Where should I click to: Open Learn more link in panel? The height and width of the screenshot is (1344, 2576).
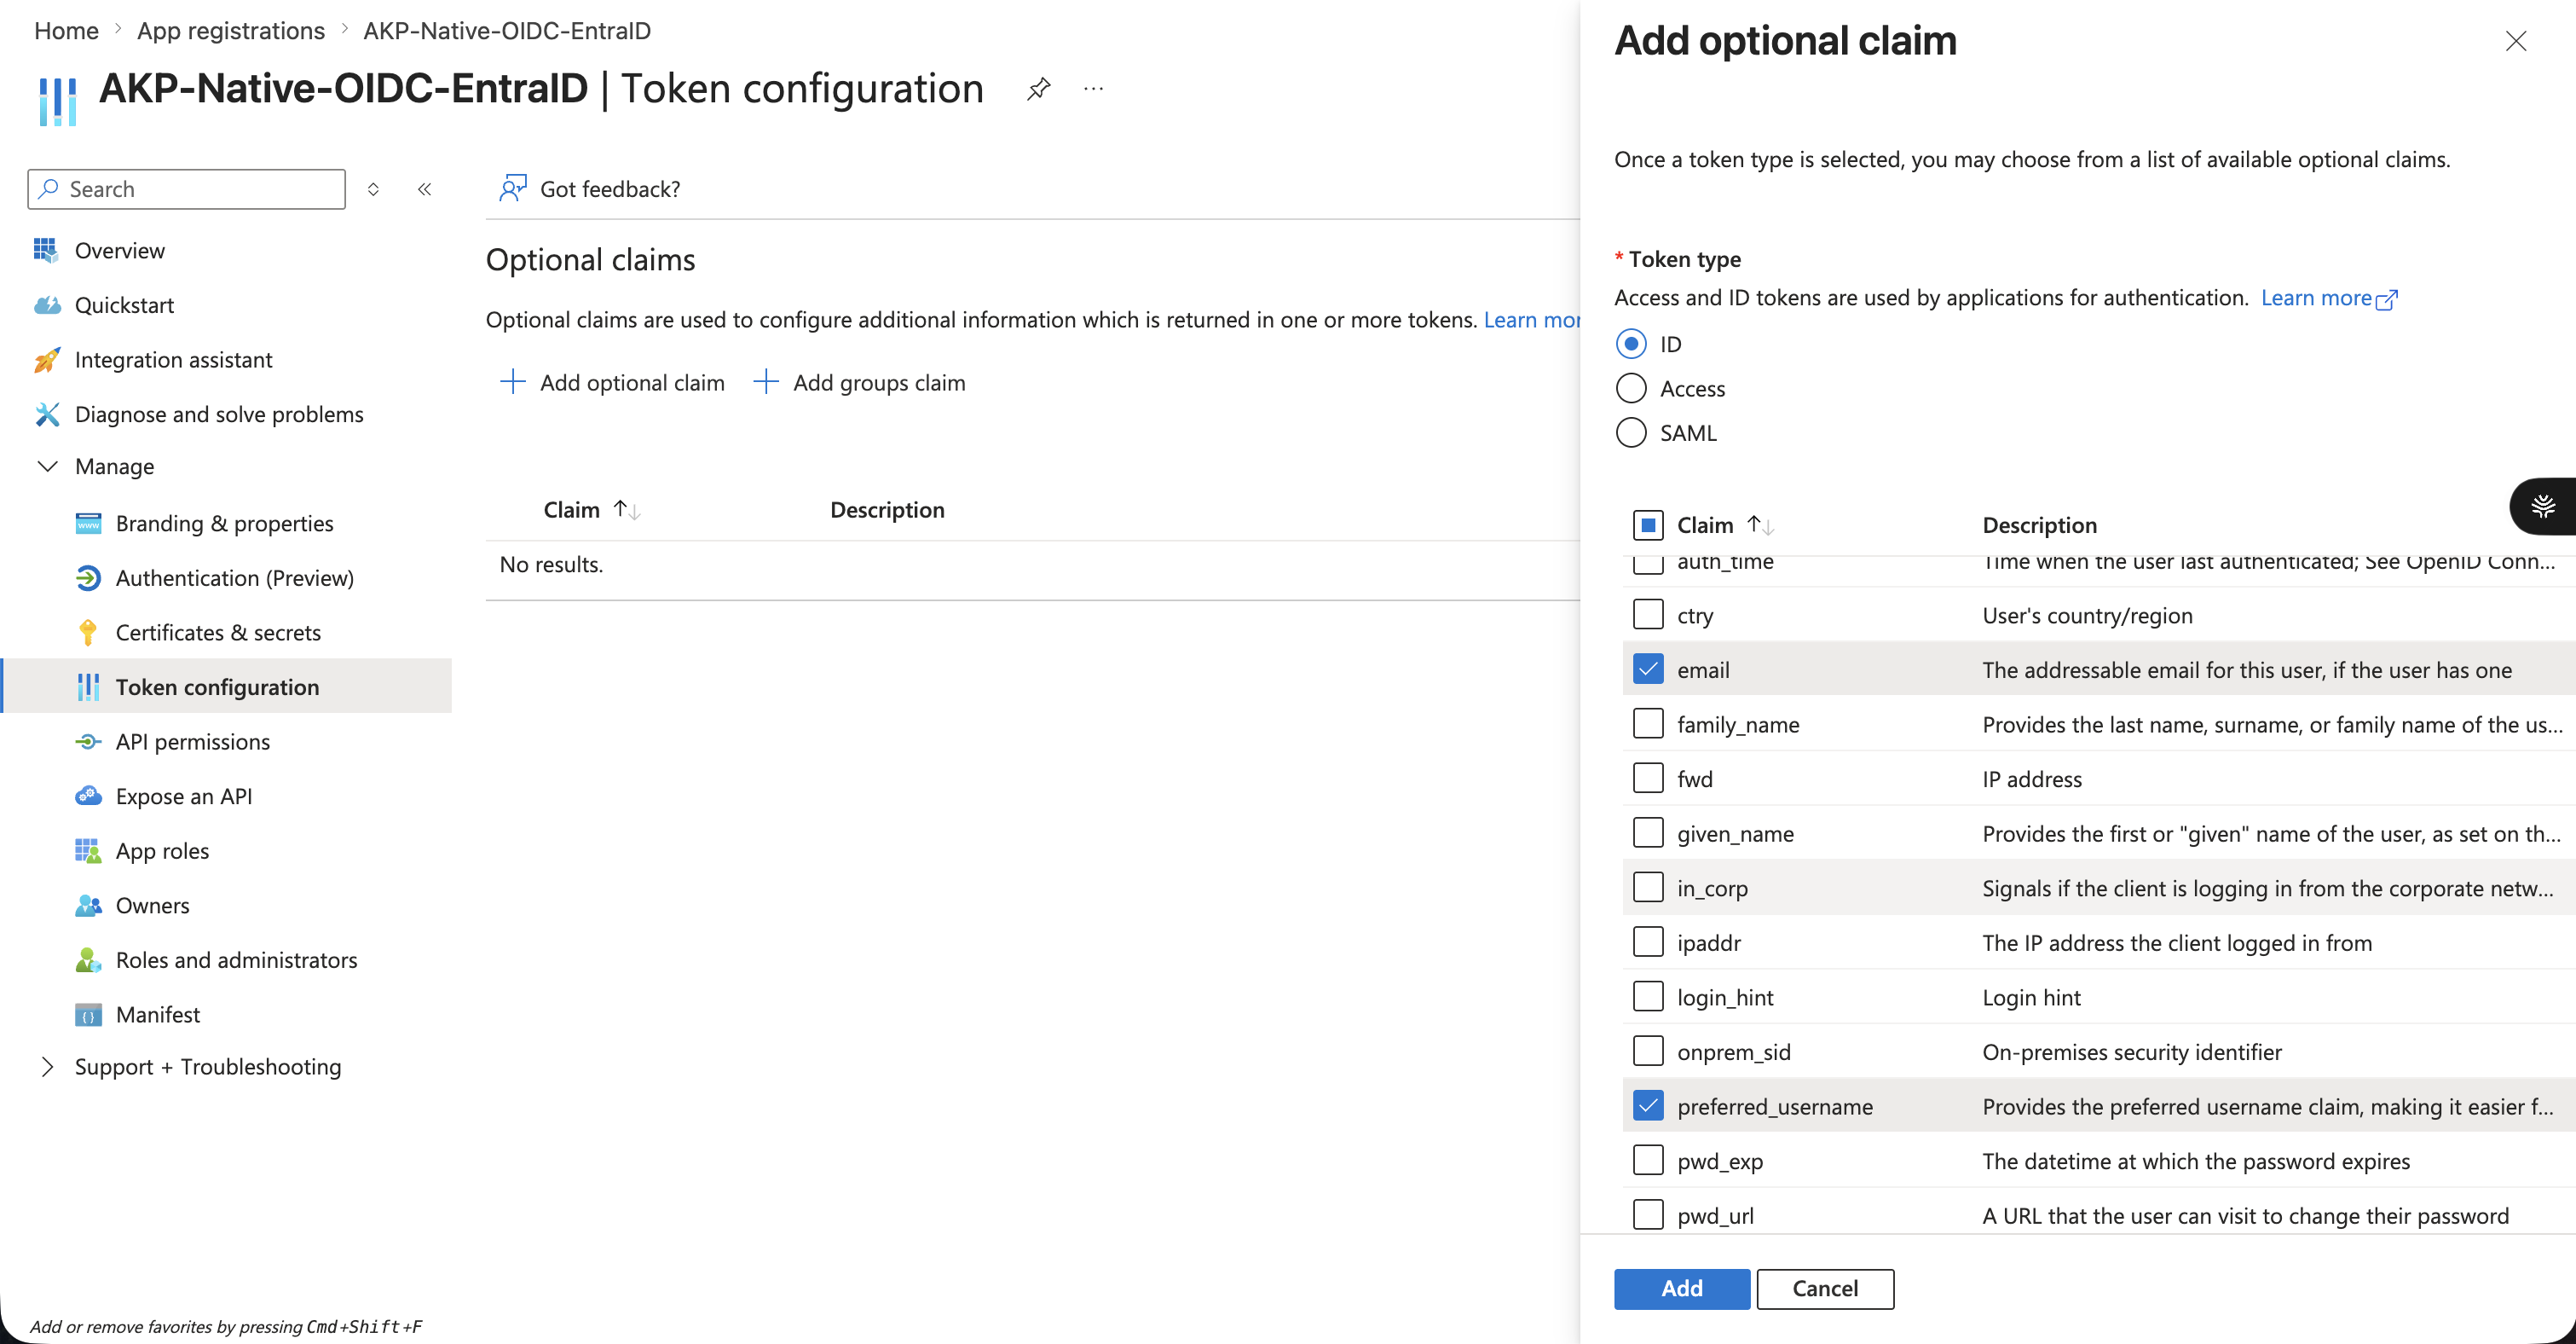coord(2328,298)
